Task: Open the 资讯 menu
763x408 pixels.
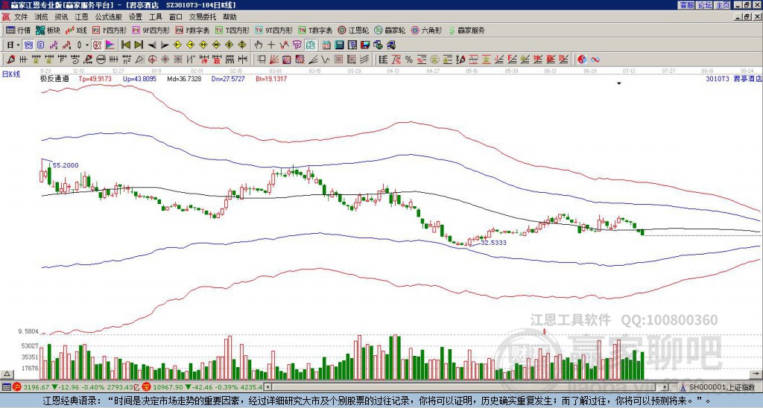Action: pyautogui.click(x=61, y=17)
